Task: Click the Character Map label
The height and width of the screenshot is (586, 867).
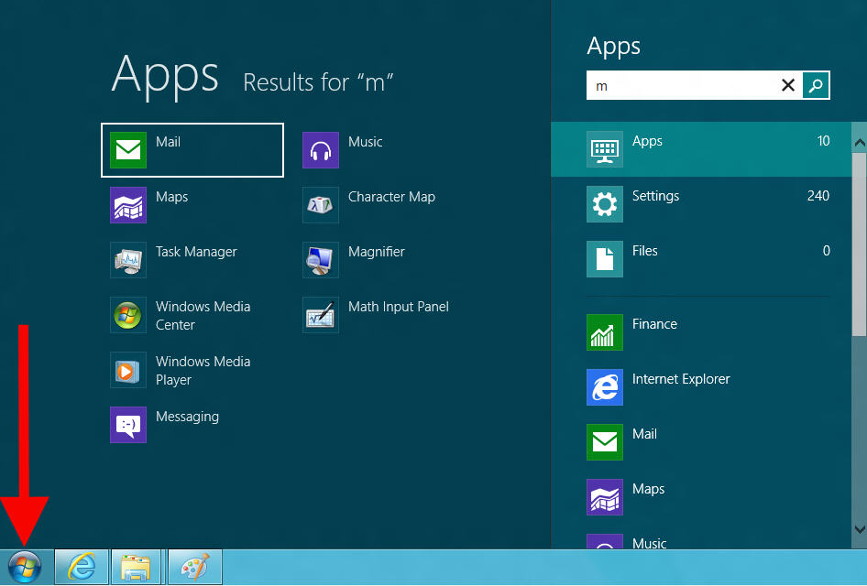Action: (x=391, y=197)
